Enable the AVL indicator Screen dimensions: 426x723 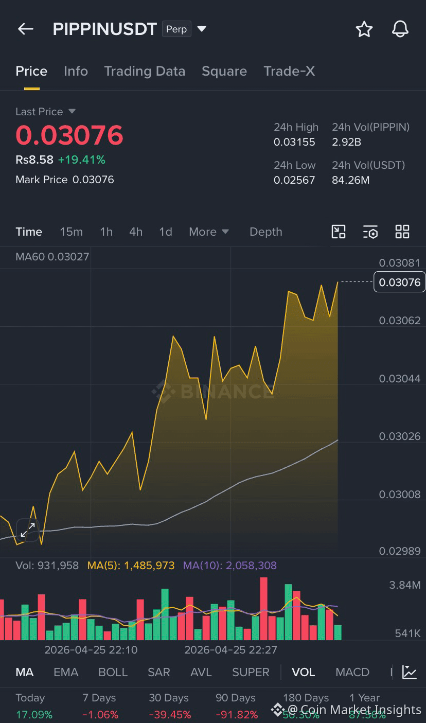(x=201, y=672)
